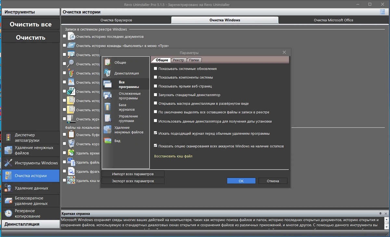
Task: Select Общие category in Параметры sidebar
Action: [x=125, y=63]
